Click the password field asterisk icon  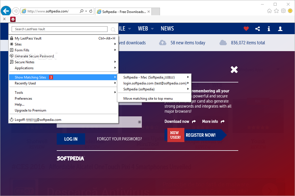click(139, 122)
